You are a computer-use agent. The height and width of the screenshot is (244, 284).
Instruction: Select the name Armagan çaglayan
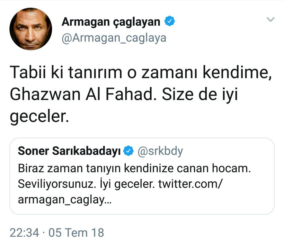click(x=111, y=21)
